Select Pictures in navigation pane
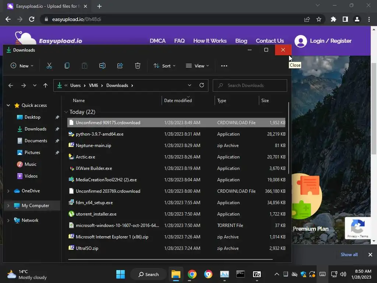377x283 pixels. [x=32, y=153]
